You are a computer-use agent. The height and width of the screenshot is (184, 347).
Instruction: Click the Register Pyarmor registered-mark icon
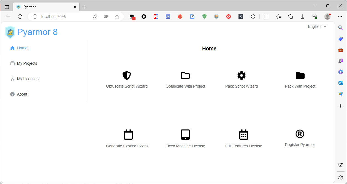point(300,134)
